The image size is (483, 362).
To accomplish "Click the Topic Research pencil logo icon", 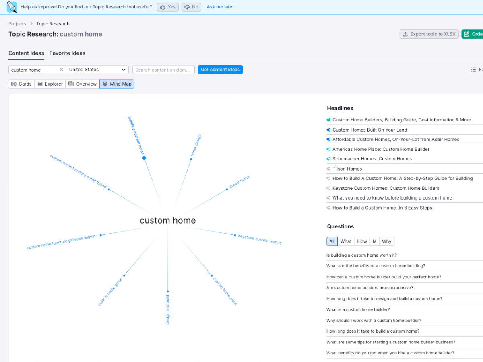I will (12, 7).
